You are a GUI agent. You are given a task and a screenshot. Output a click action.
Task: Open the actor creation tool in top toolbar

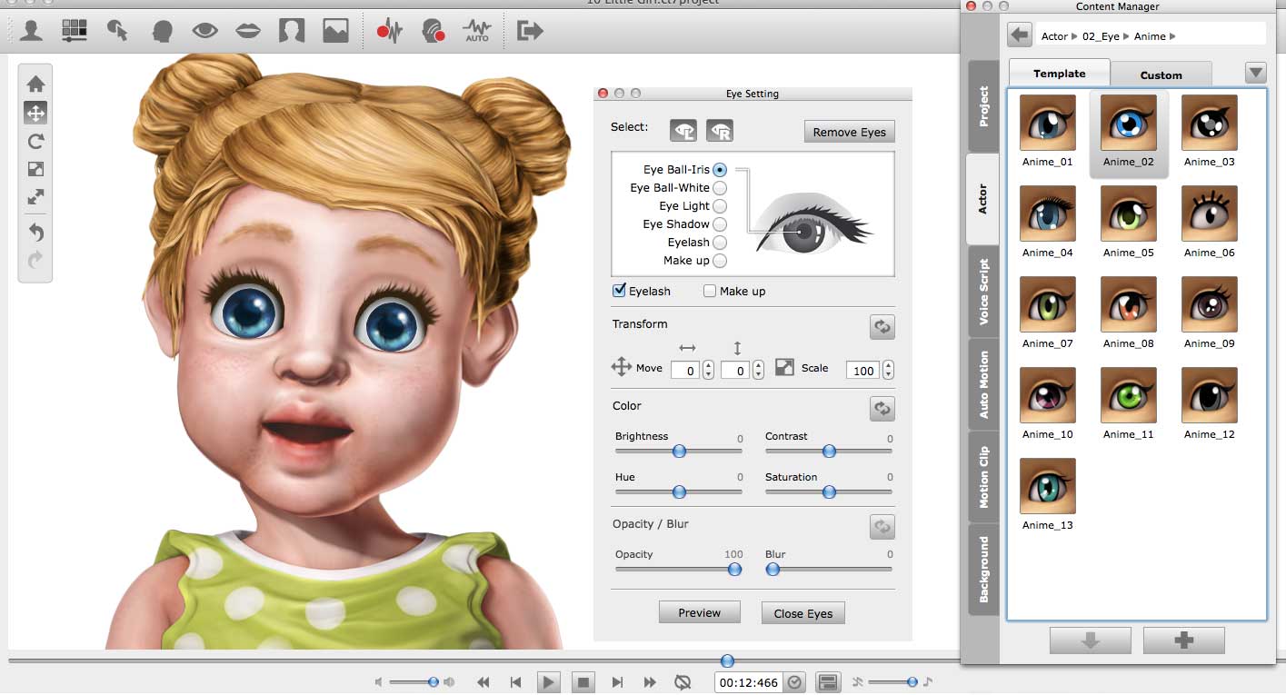pyautogui.click(x=32, y=31)
